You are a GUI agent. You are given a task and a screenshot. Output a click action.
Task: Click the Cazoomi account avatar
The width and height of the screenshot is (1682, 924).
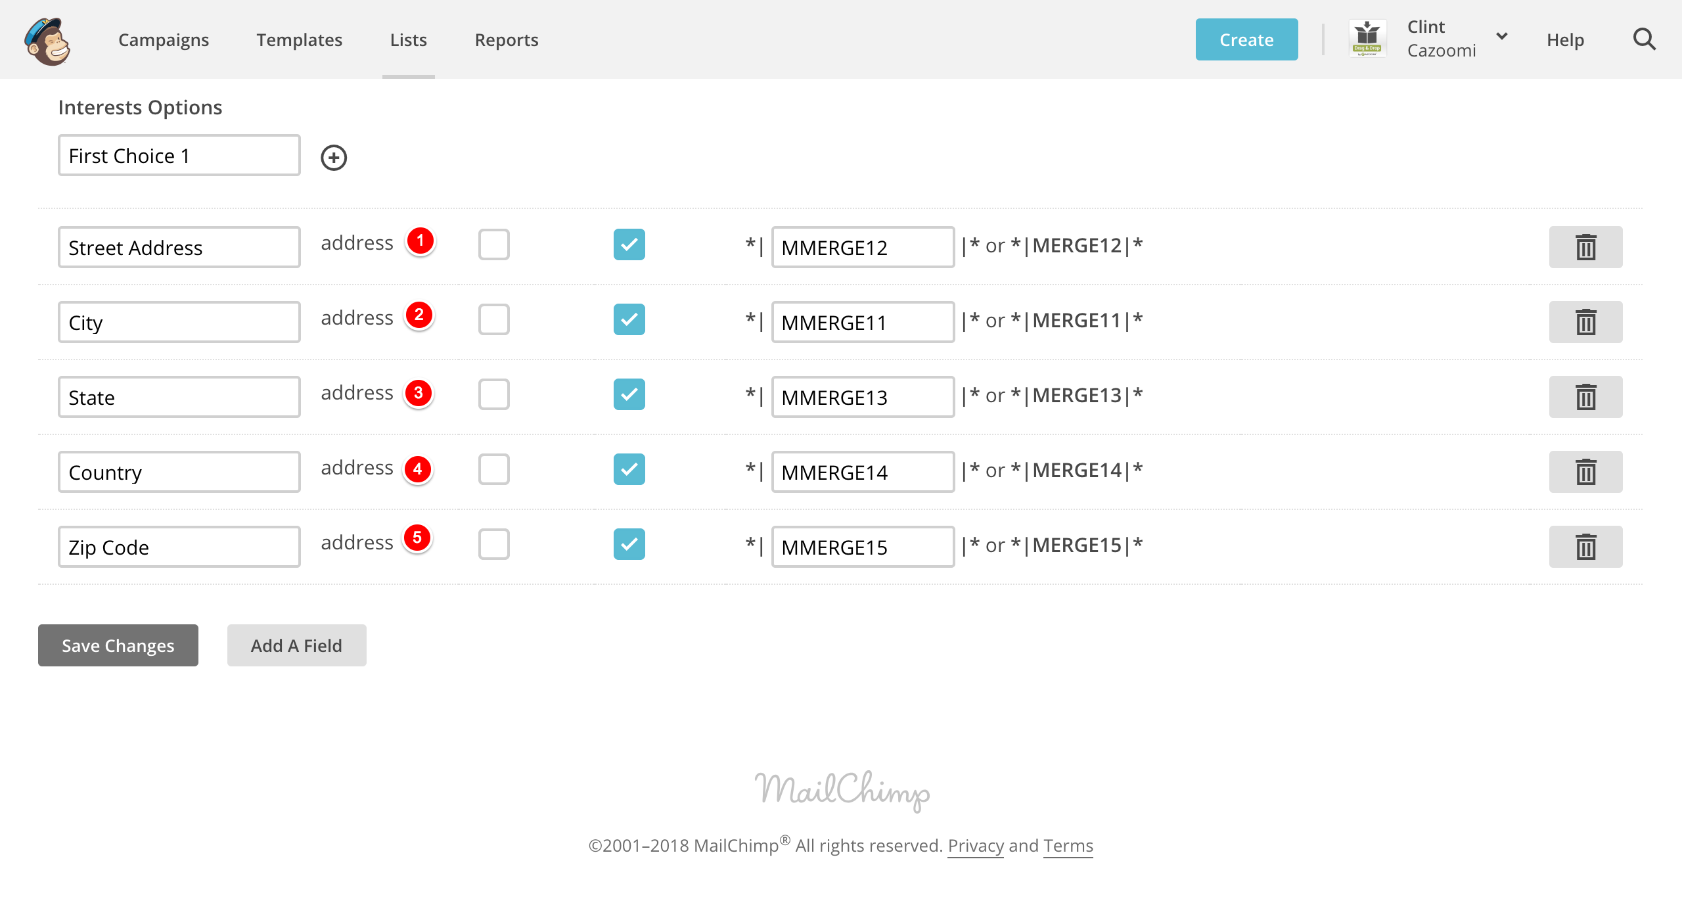coord(1367,39)
